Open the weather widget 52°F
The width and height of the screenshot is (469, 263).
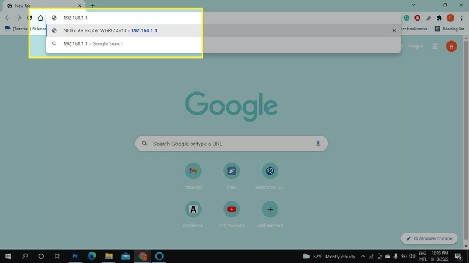click(329, 257)
